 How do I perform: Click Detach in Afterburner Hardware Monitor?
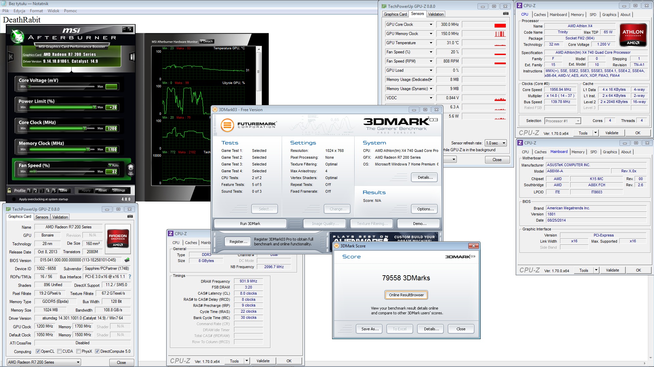tap(206, 41)
